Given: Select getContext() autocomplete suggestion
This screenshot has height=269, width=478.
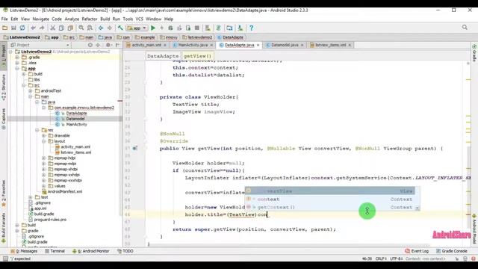Looking at the screenshot, I should click(x=330, y=208).
